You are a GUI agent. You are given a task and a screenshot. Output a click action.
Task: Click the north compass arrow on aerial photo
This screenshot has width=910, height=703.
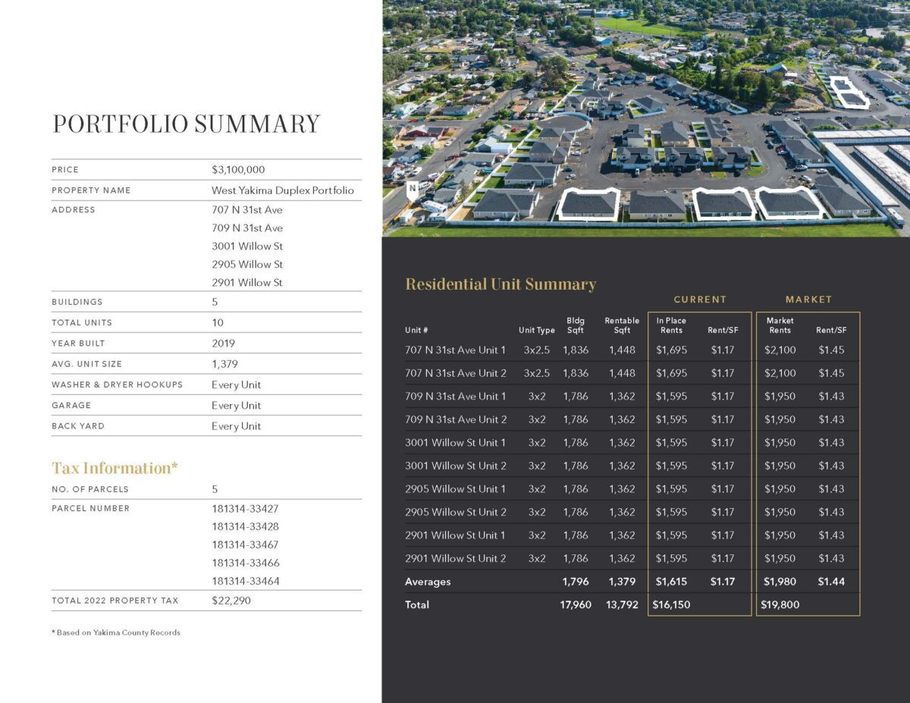[413, 191]
